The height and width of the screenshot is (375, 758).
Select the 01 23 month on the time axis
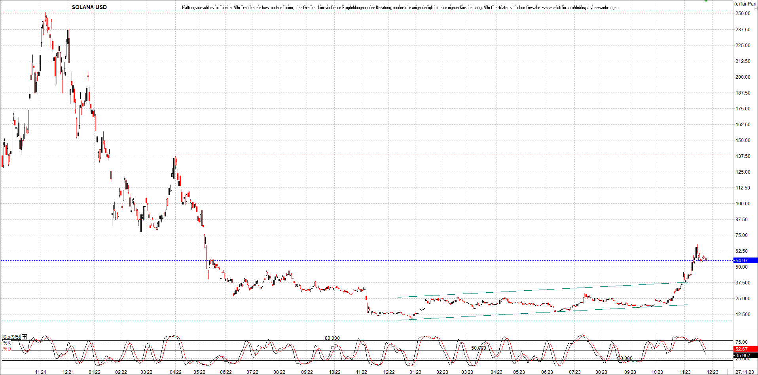click(415, 372)
